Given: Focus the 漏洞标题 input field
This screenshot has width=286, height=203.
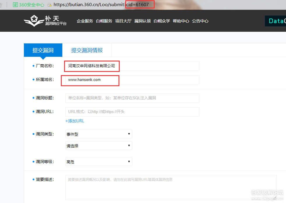Looking at the screenshot, I should (x=132, y=98).
